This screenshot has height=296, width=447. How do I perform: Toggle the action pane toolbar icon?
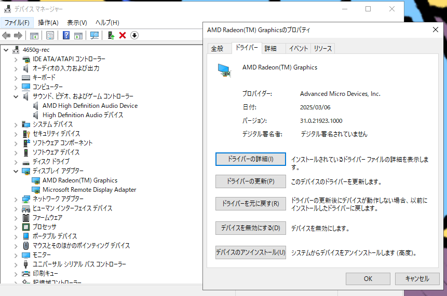click(x=78, y=36)
